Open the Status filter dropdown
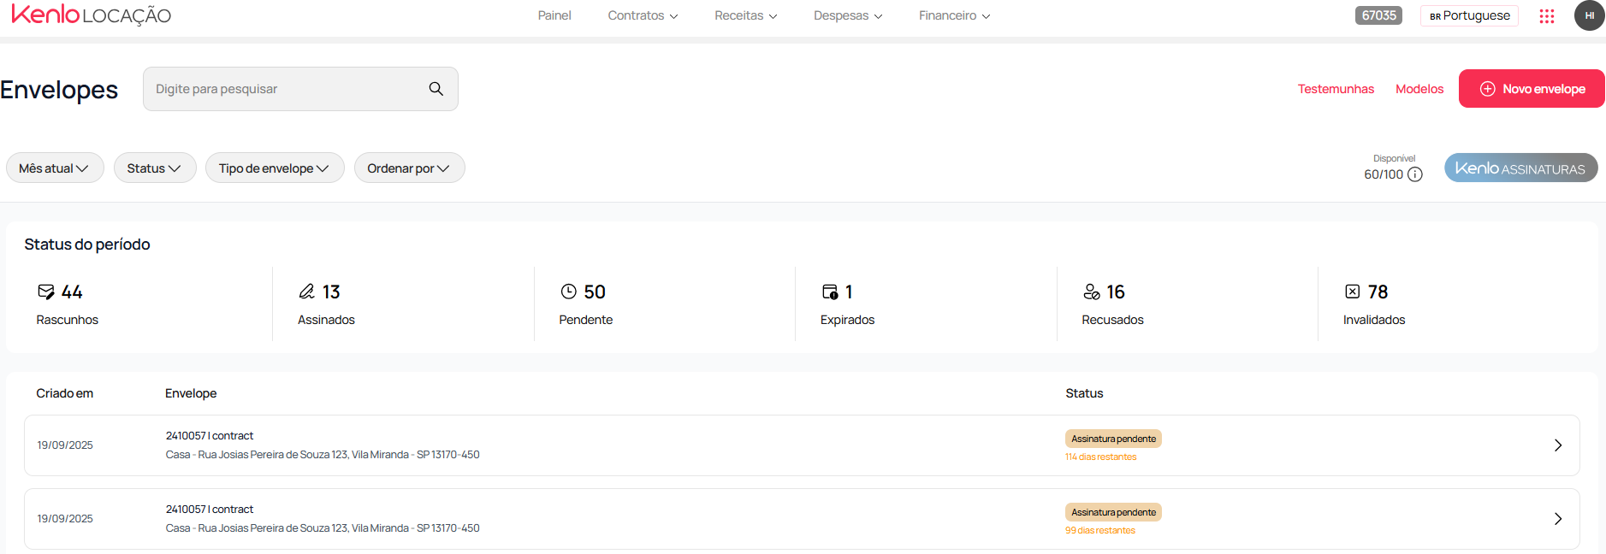 coord(155,168)
